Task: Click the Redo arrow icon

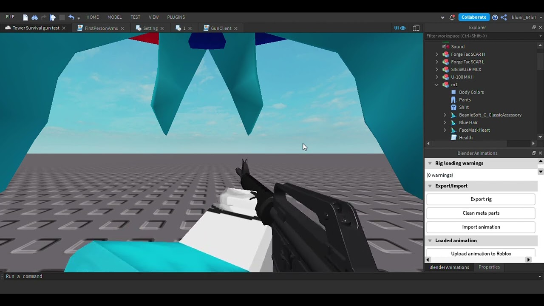Action: (x=43, y=17)
